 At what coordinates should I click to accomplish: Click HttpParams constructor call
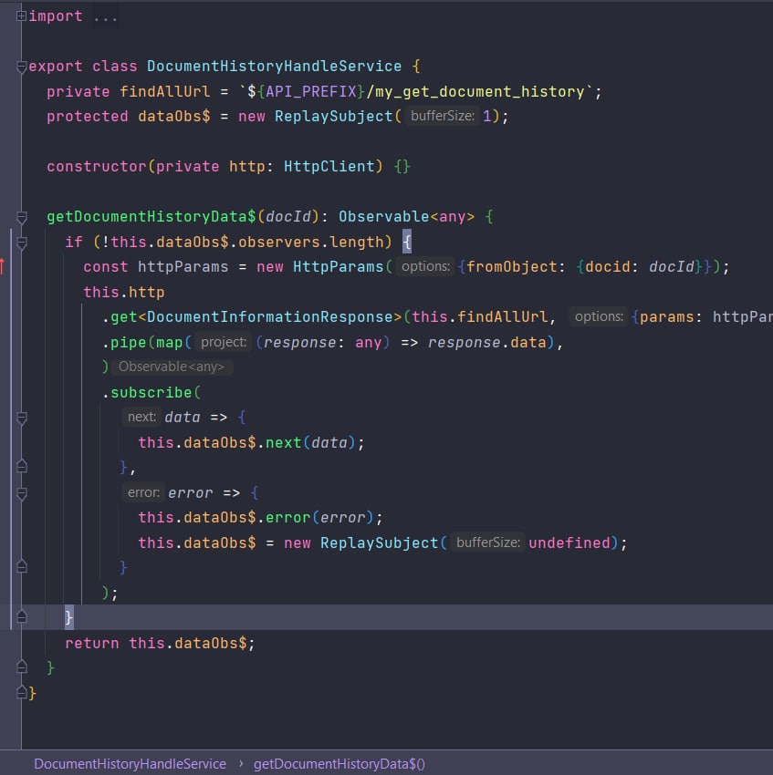pyautogui.click(x=338, y=267)
